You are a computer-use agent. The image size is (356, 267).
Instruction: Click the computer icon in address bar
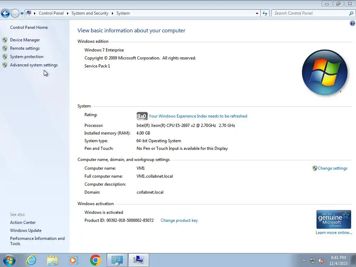(x=29, y=13)
